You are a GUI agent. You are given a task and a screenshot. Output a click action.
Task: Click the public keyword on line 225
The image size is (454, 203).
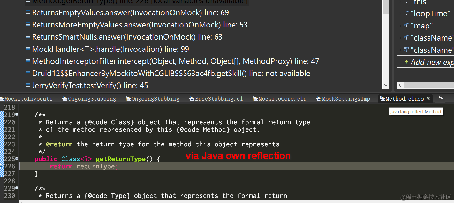46,159
